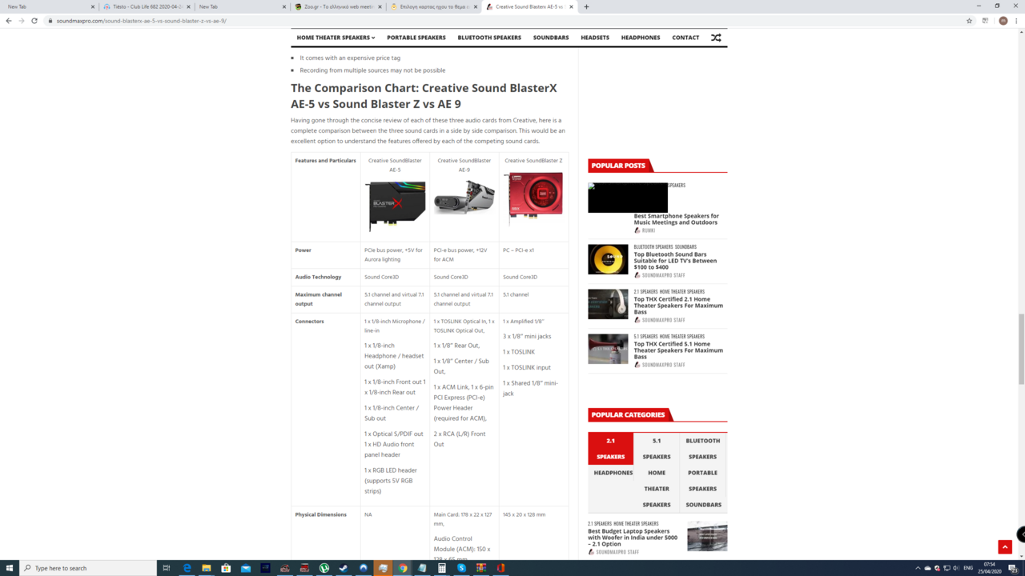This screenshot has width=1025, height=576.
Task: Open Windows Start menu
Action: click(9, 568)
